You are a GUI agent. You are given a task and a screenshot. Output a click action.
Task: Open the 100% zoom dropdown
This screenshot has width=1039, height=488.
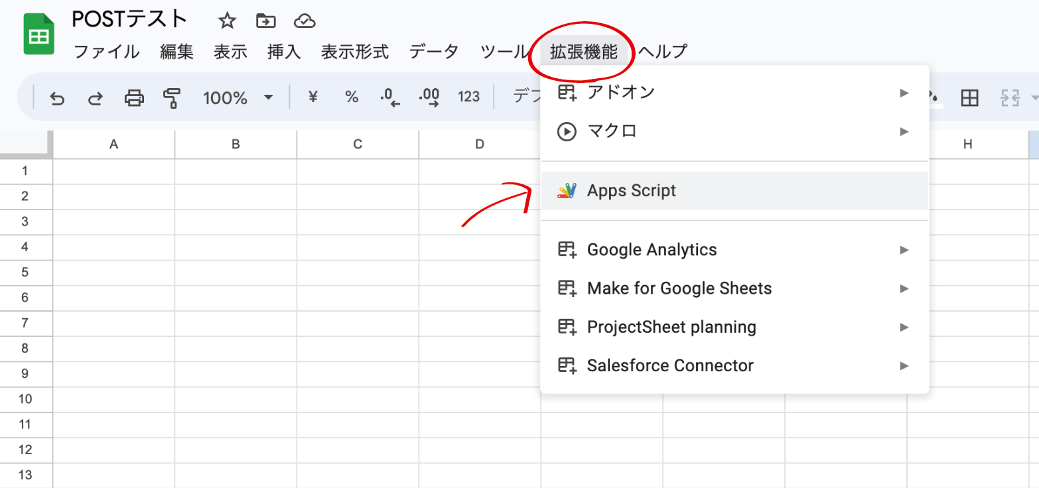[238, 98]
